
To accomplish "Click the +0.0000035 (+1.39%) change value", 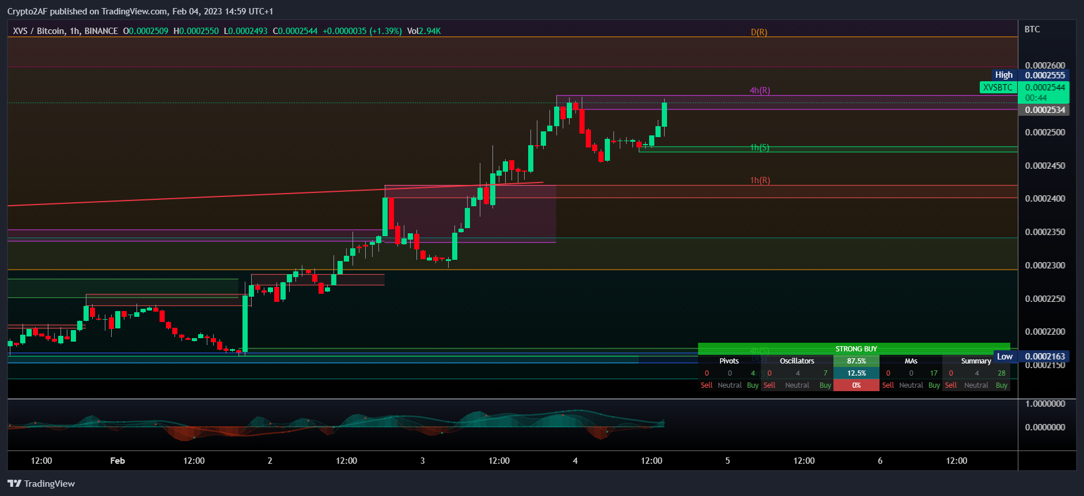I will tap(362, 31).
